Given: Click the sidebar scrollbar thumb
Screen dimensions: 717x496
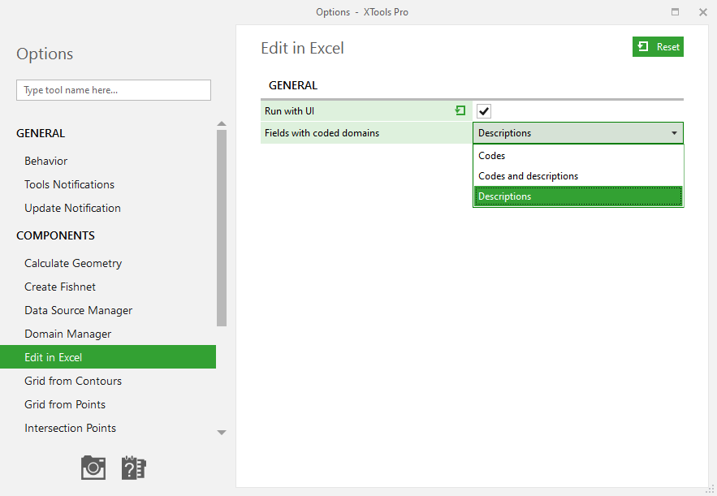Looking at the screenshot, I should point(222,228).
